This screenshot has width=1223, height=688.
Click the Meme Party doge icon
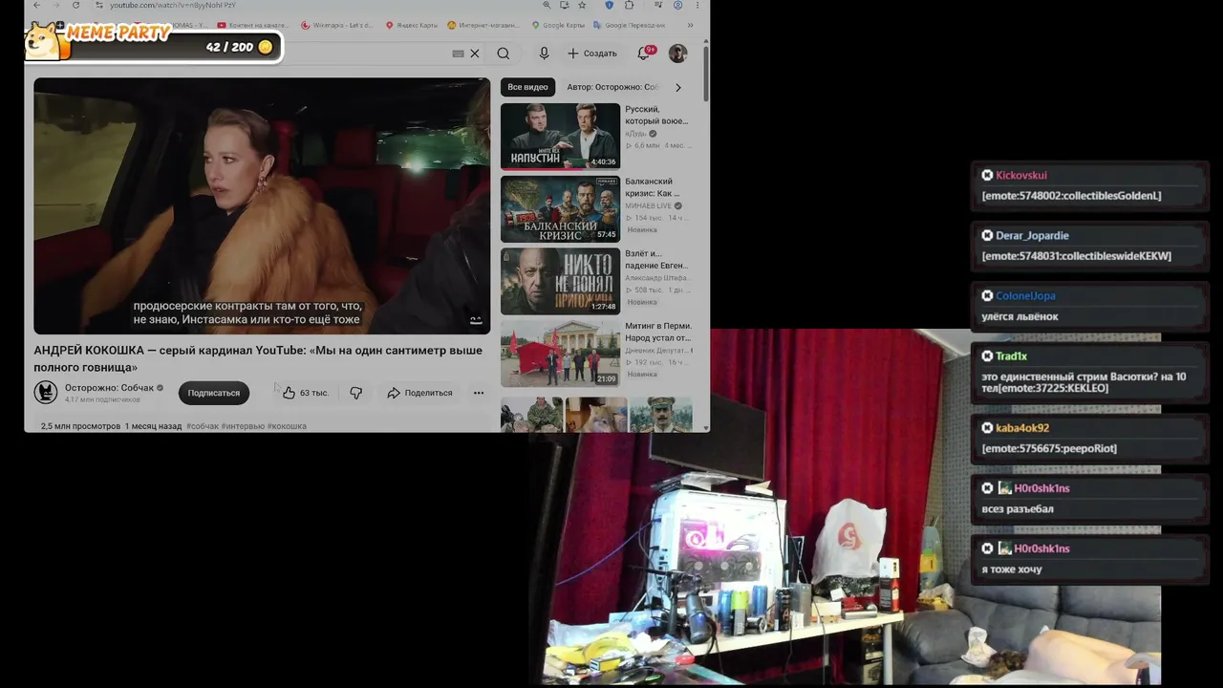[43, 41]
